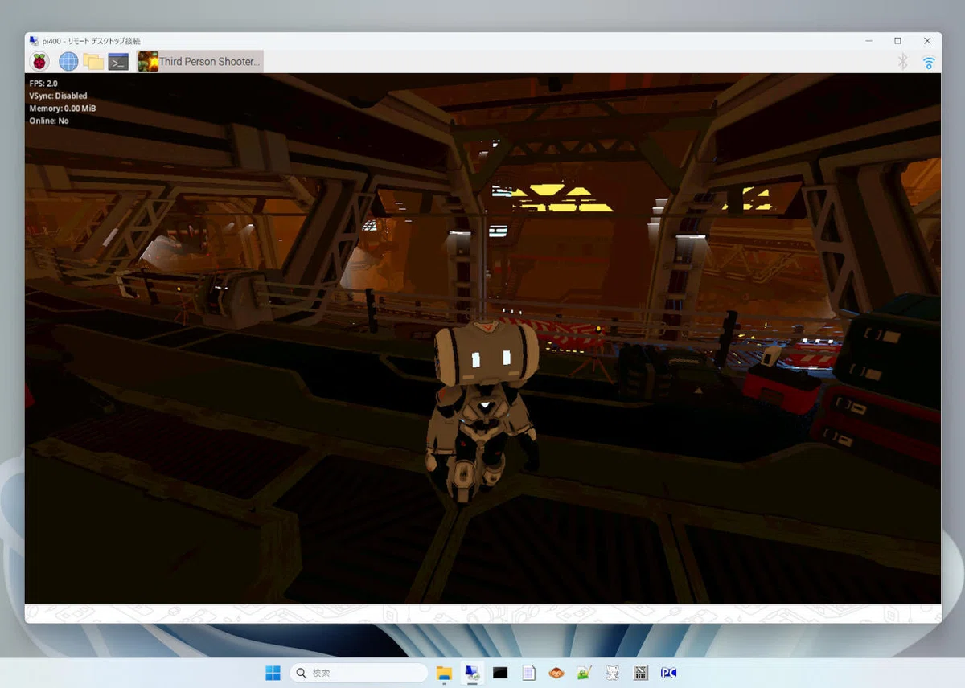
Task: Select Remote Desktop Connection in the Windows taskbar
Action: click(472, 673)
